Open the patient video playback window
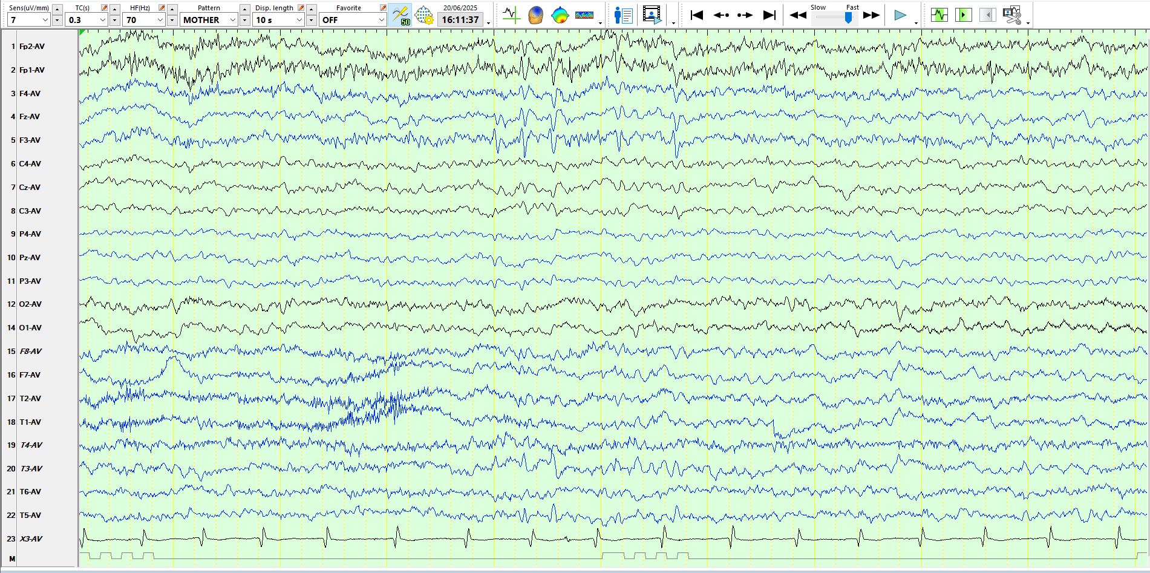This screenshot has width=1150, height=573. (x=652, y=15)
